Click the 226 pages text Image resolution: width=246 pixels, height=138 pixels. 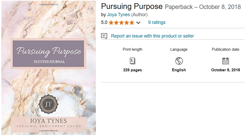pyautogui.click(x=132, y=70)
